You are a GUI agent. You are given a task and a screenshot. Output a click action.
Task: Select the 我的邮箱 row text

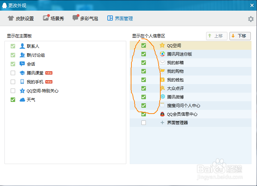point(175,62)
